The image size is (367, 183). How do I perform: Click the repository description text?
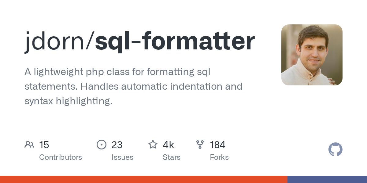click(x=133, y=87)
